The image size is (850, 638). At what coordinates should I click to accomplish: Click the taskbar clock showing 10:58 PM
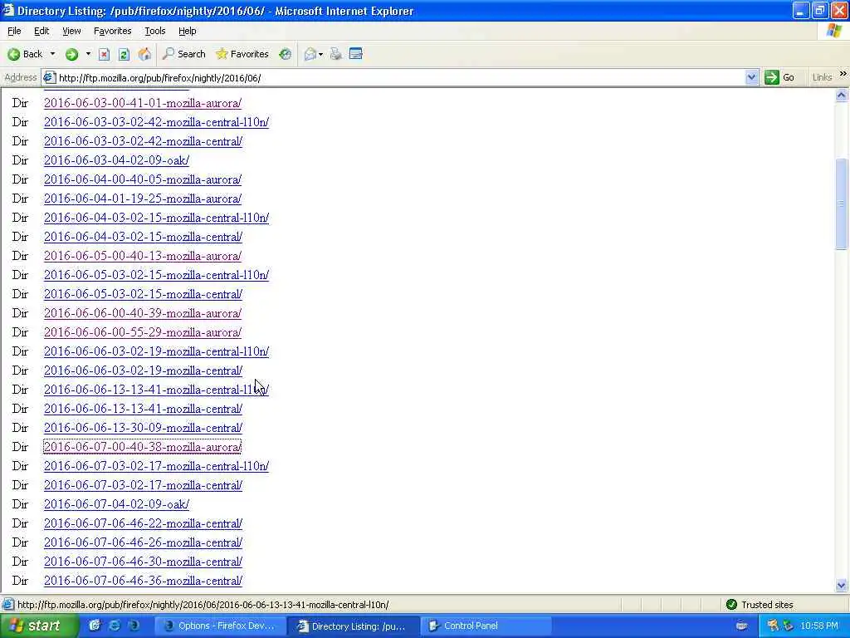[819, 626]
